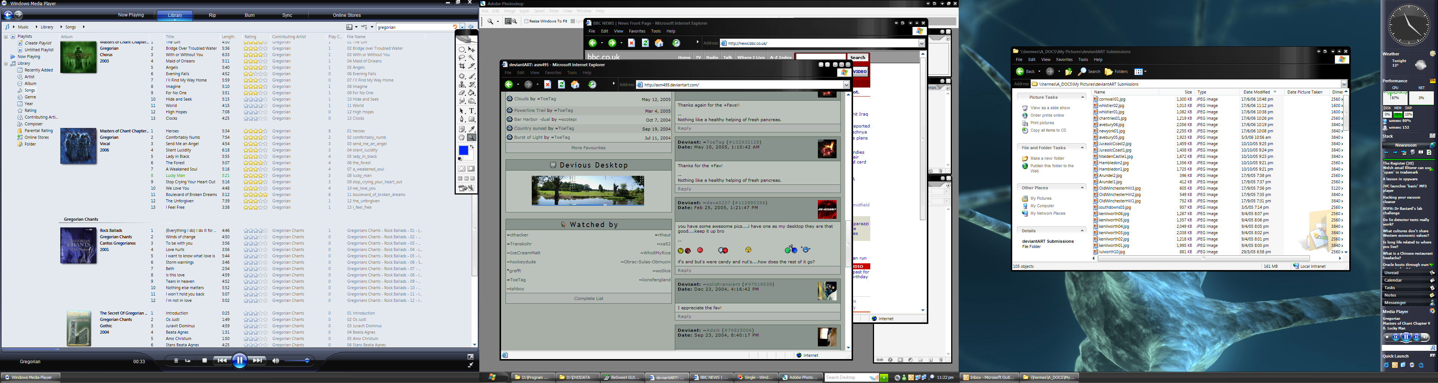This screenshot has height=383, width=1438.
Task: Swap foreground and background colors in Photoshop
Action: [472, 147]
